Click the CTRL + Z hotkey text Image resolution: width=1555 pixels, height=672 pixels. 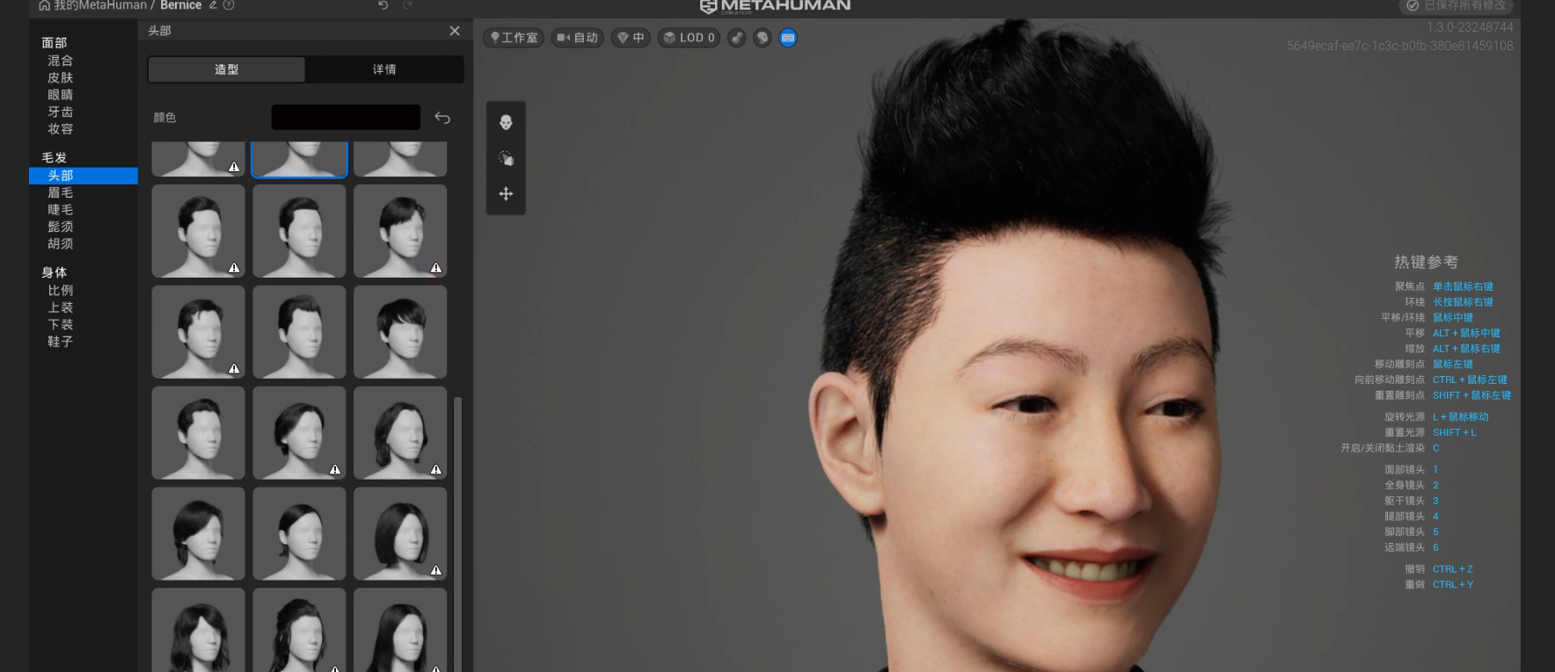pyautogui.click(x=1452, y=569)
